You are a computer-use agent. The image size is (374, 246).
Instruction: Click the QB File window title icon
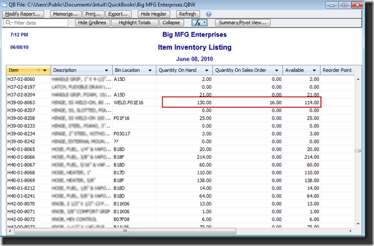coord(4,4)
